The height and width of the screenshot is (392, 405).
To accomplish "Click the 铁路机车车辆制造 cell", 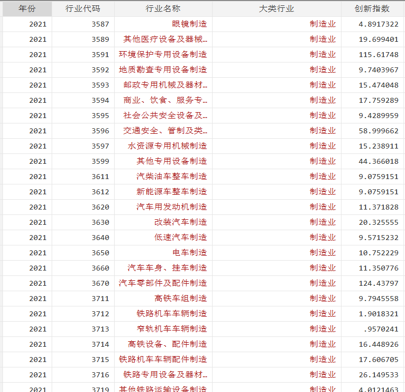I will (163, 314).
